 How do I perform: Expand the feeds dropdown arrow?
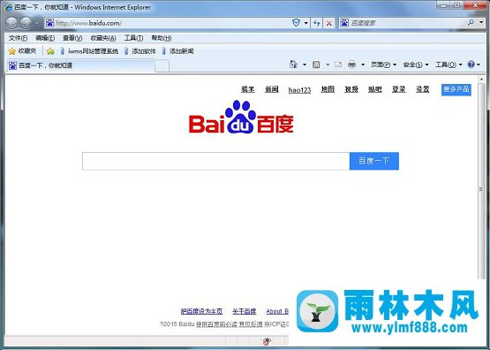328,65
